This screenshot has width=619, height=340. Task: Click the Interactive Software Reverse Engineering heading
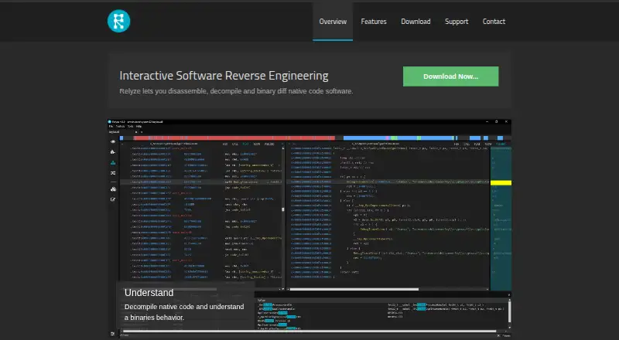pos(224,75)
